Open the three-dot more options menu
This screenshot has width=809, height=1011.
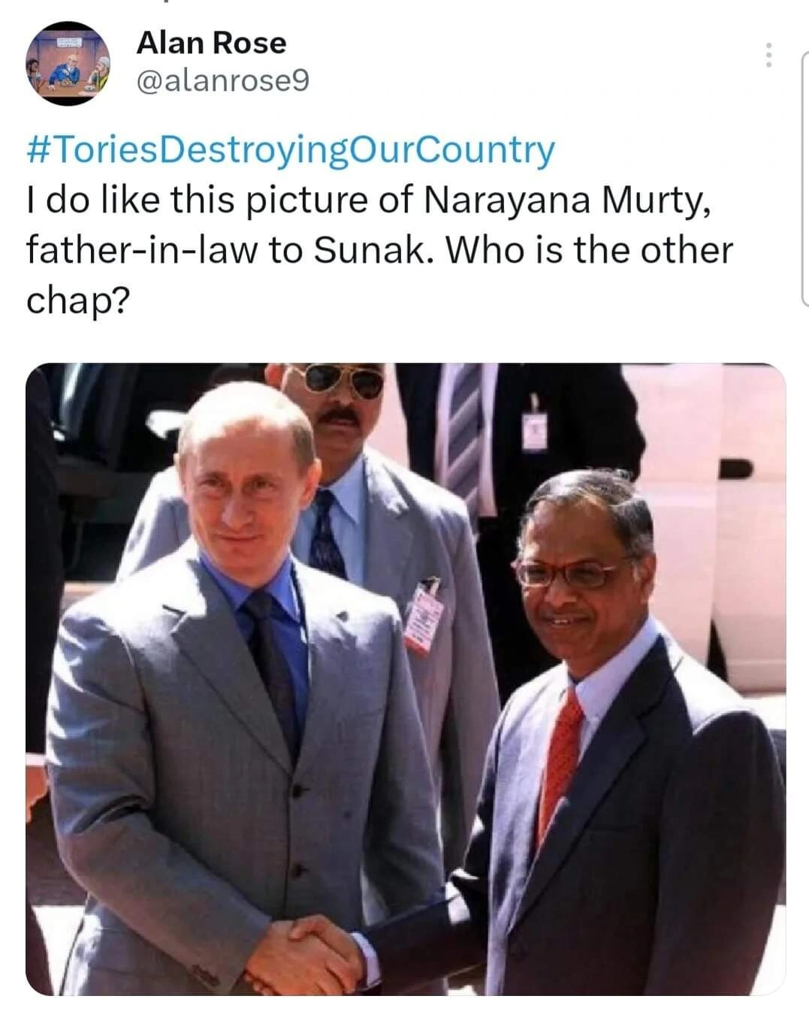pyautogui.click(x=768, y=55)
